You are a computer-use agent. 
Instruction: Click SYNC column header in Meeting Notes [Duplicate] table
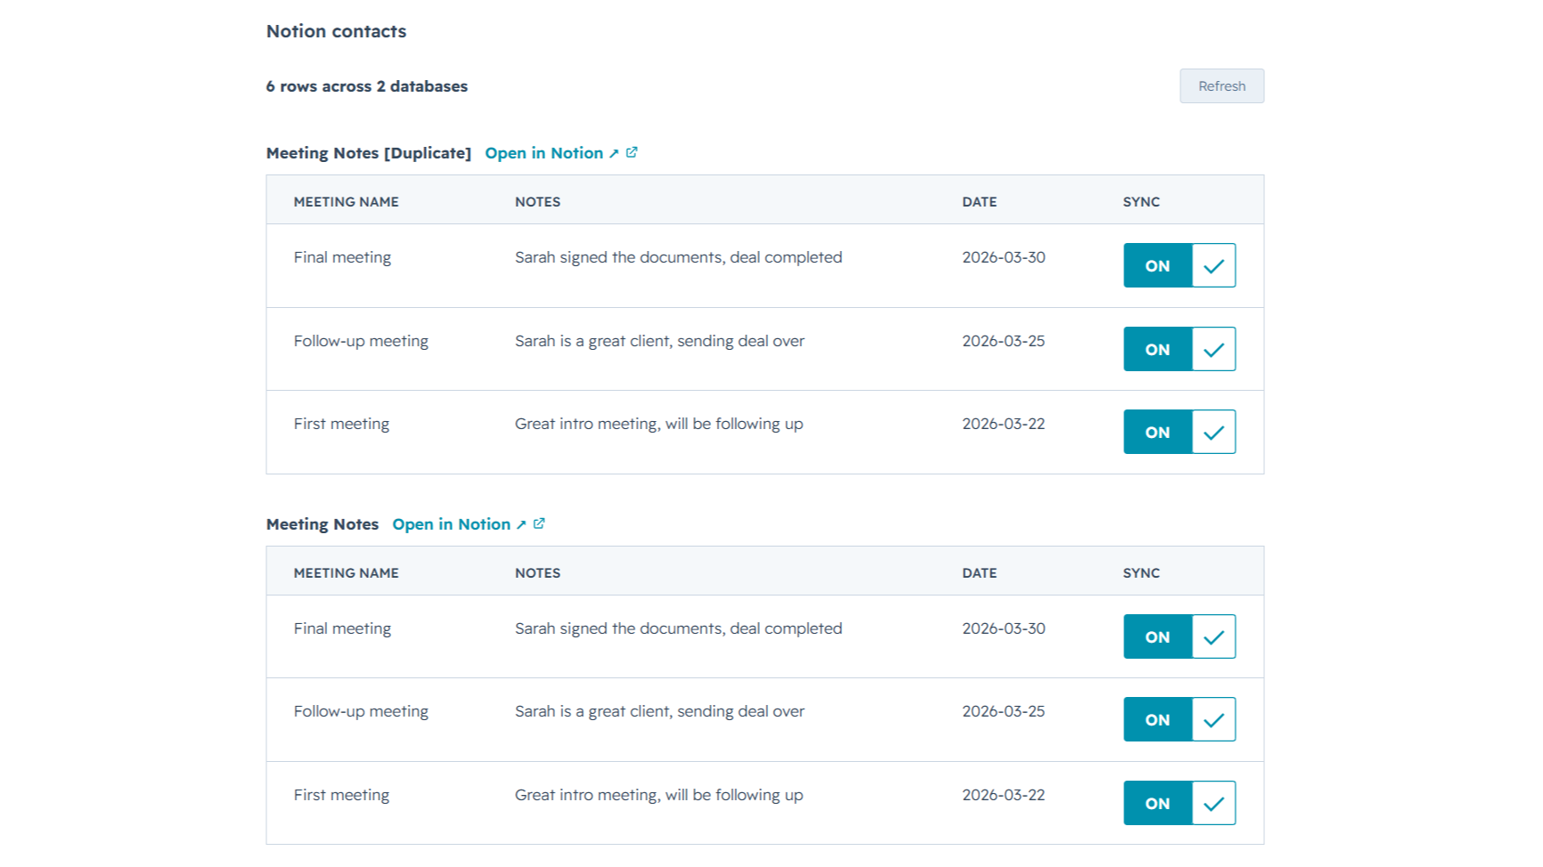pos(1141,202)
